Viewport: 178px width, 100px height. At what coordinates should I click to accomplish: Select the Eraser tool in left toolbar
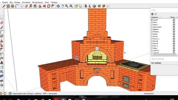(2, 23)
